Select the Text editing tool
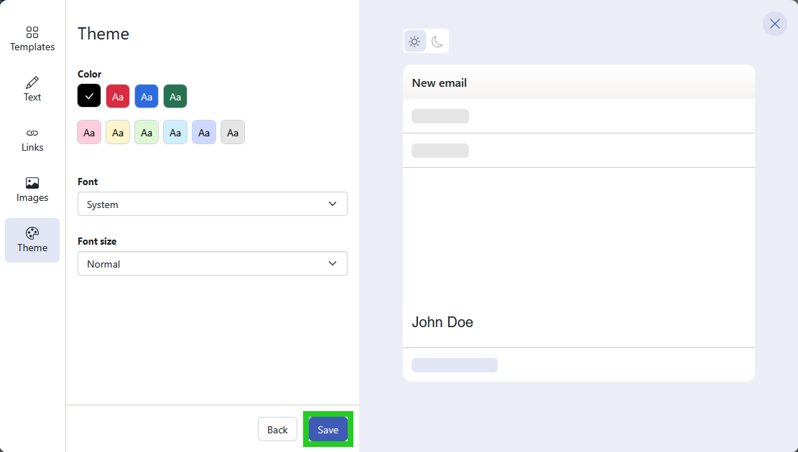 point(32,88)
